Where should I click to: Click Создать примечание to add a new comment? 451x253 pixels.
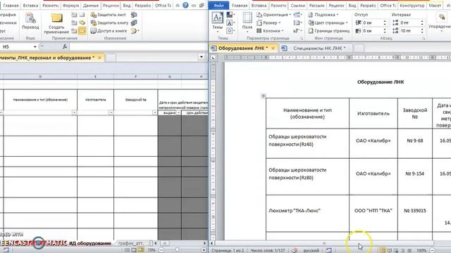[56, 23]
